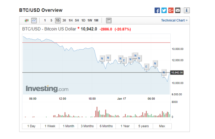Show the Max time range

[x=162, y=126]
